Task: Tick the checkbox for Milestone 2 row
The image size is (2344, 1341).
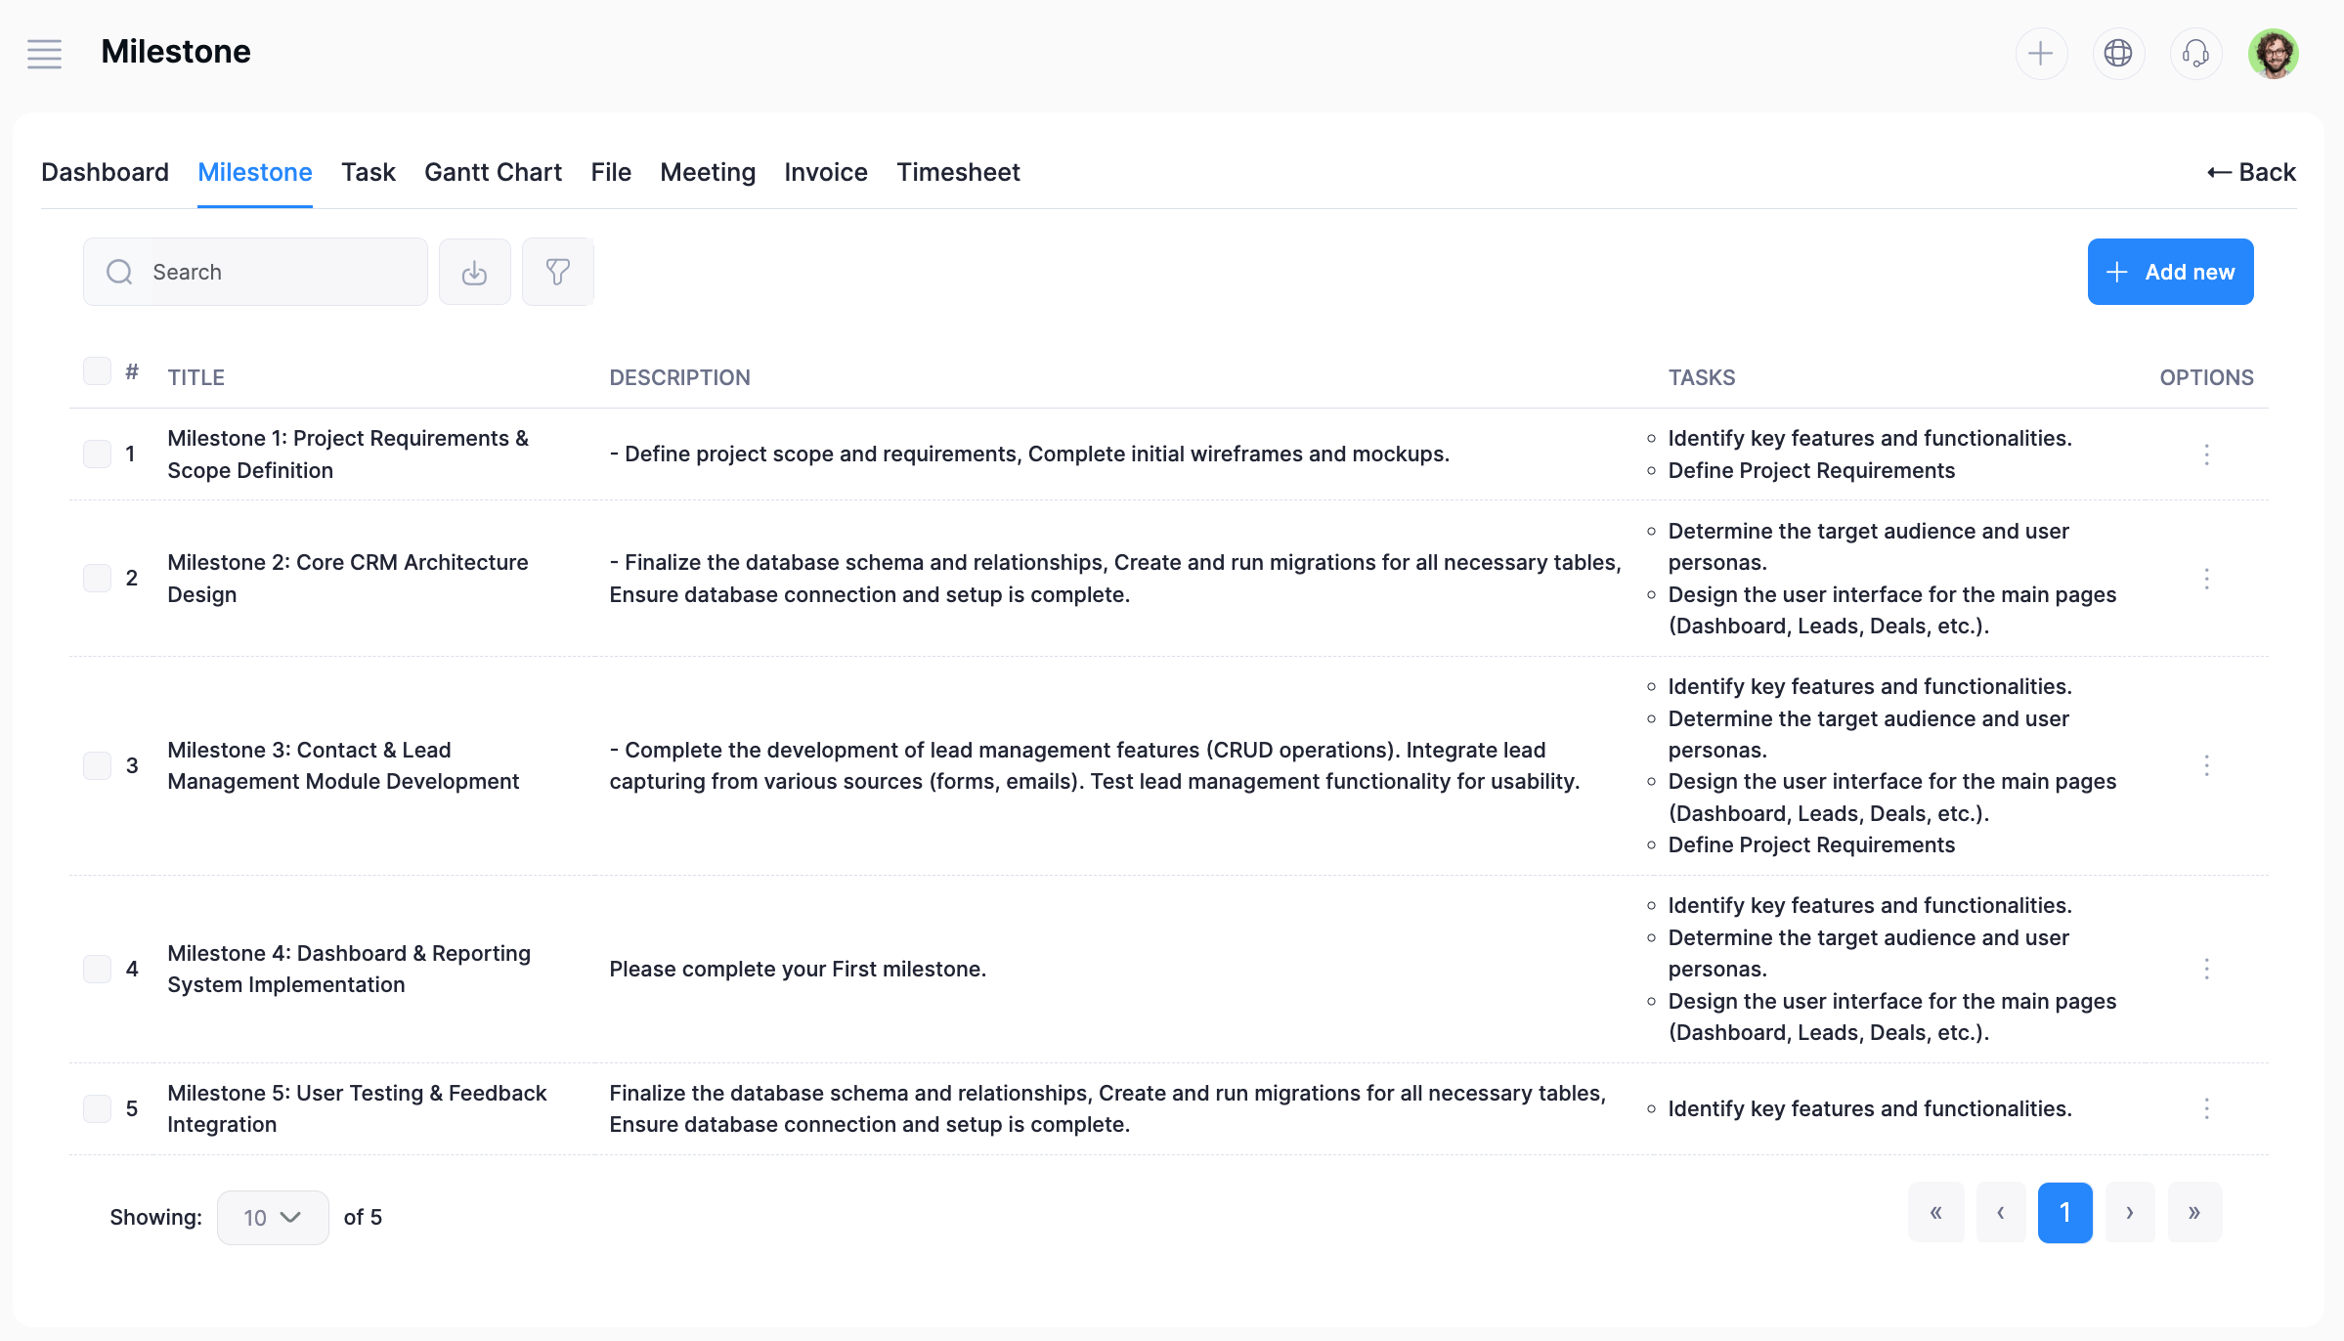Action: tap(97, 578)
